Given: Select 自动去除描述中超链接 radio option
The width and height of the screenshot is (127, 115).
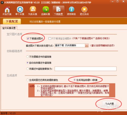Looking at the screenshot, I should tap(27, 63).
